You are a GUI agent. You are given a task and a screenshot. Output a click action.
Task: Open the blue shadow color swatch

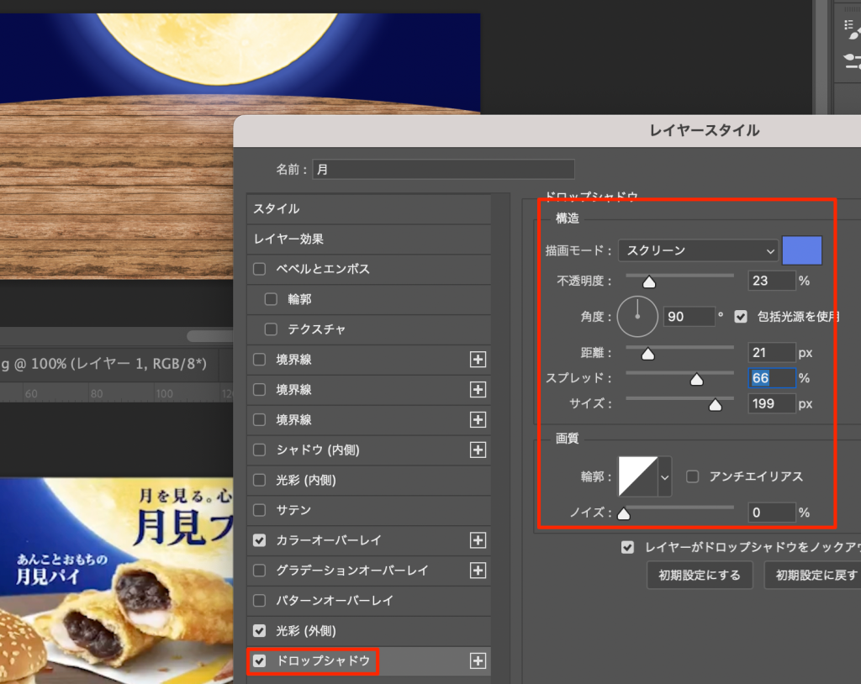801,250
